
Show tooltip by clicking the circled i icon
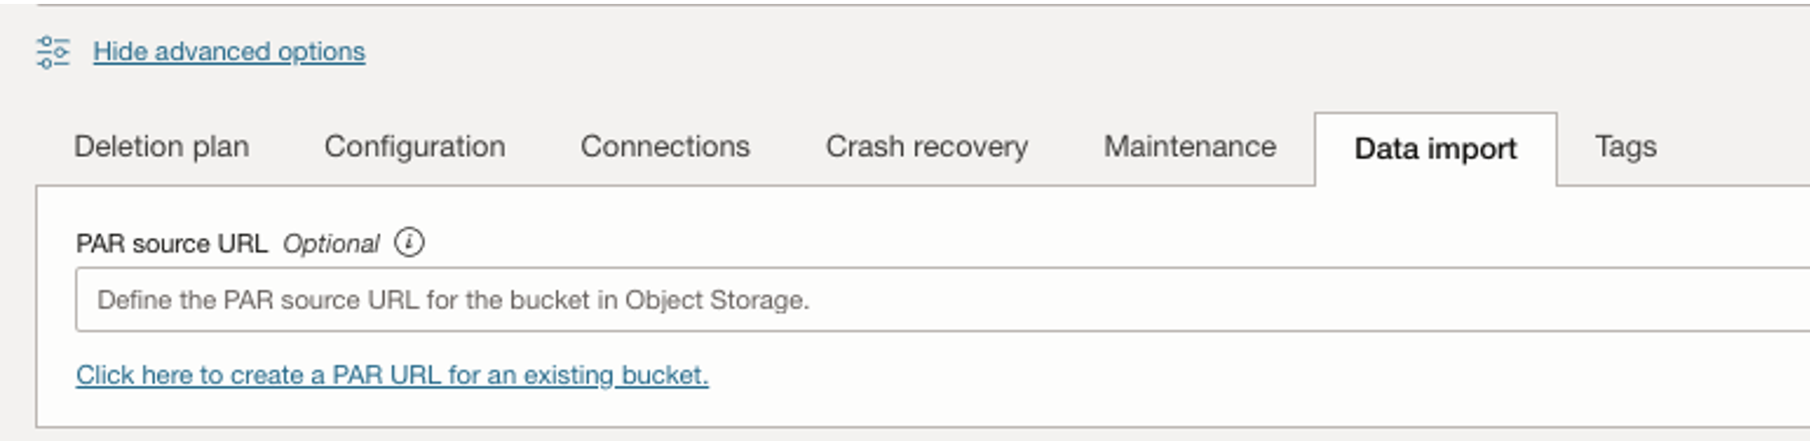coord(409,243)
